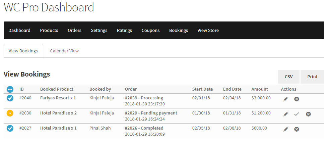Open the Bookings menu item
Screen dimensions: 330x141
(179, 31)
